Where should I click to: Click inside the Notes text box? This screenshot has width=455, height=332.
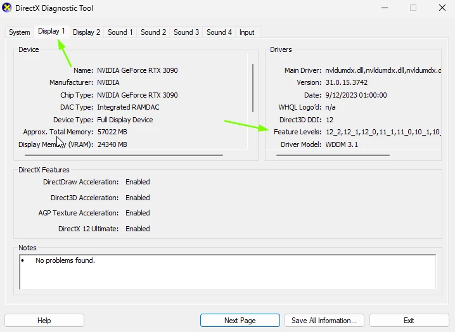[x=227, y=272]
